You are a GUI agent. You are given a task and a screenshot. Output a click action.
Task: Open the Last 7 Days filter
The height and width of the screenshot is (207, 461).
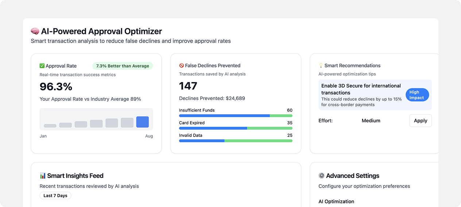click(x=55, y=196)
